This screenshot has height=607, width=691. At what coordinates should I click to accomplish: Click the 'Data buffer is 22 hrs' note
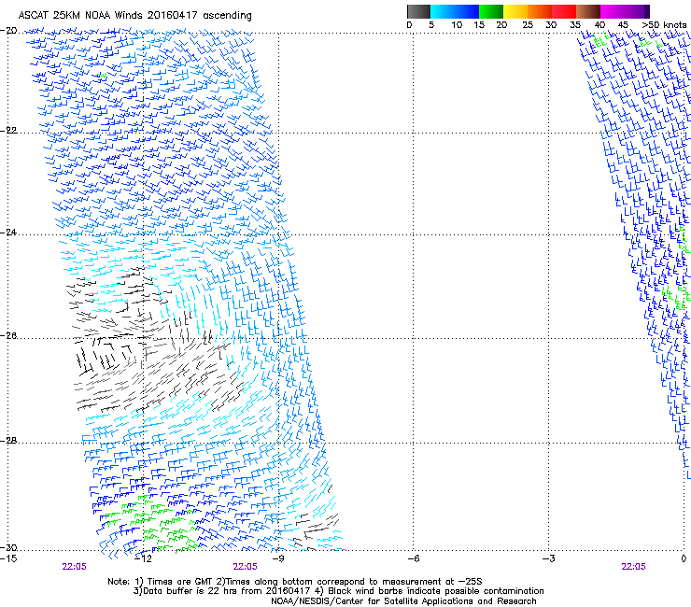coord(338,591)
